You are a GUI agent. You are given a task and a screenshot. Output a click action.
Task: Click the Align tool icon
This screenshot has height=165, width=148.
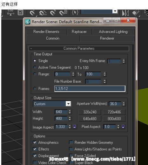136,13
